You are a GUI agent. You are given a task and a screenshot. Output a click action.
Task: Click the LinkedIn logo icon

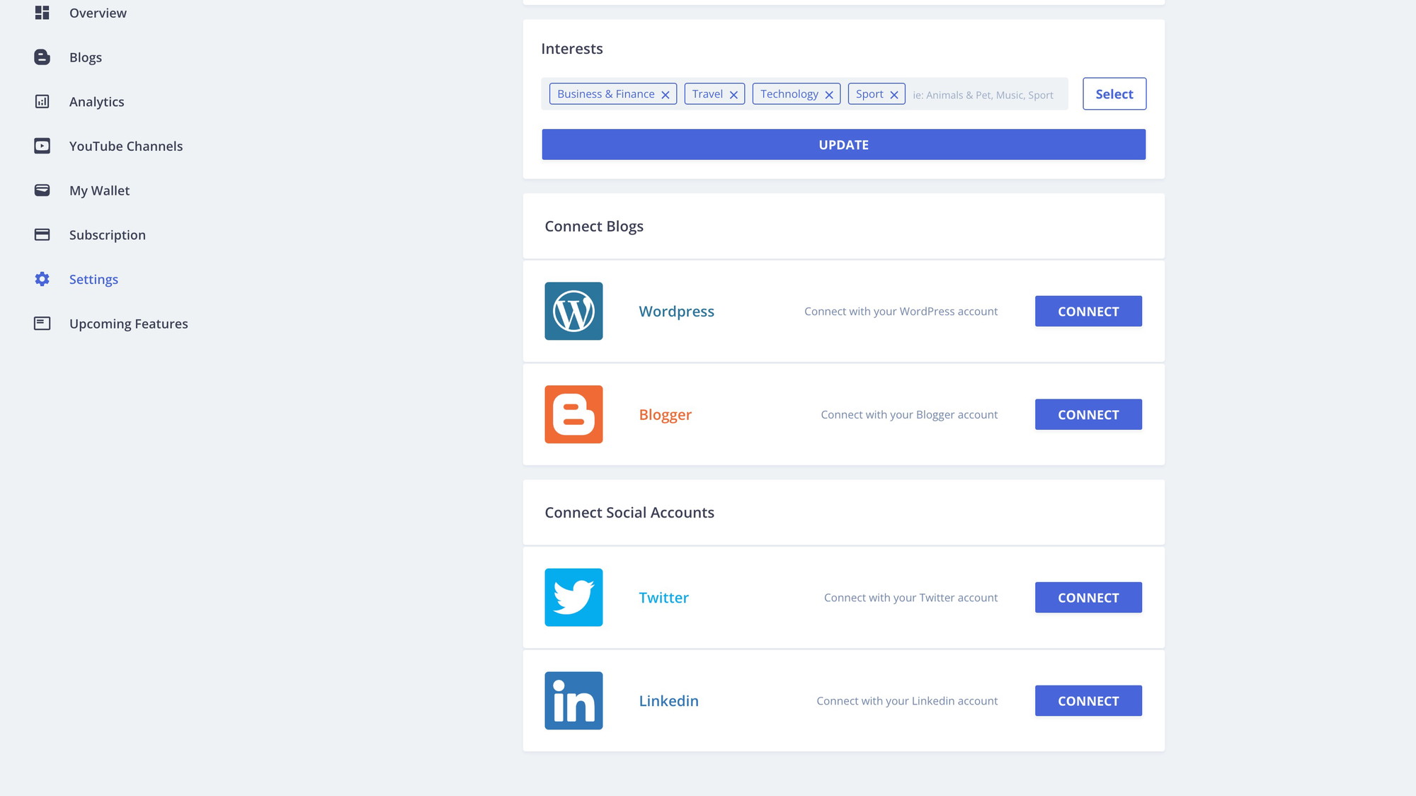coord(573,700)
